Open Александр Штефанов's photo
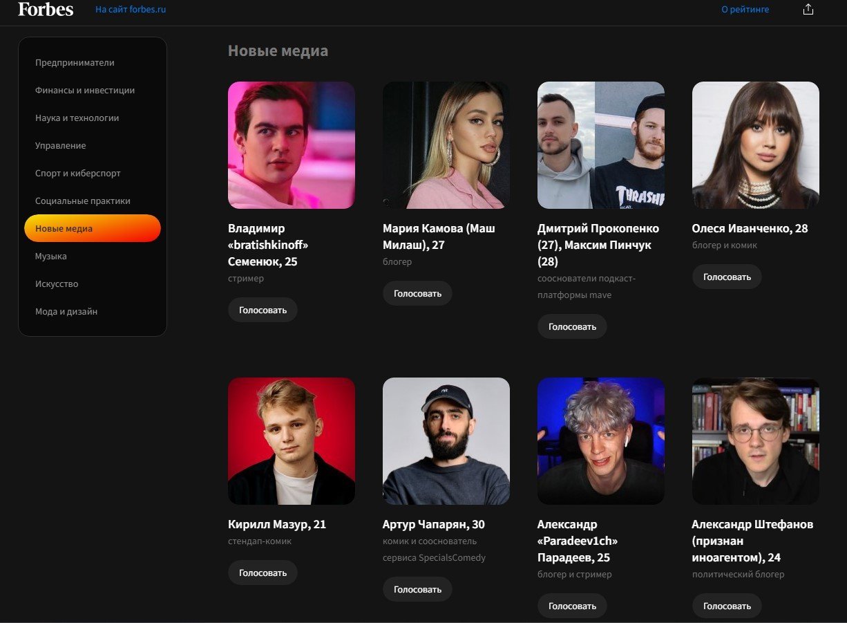The width and height of the screenshot is (847, 623). [756, 441]
